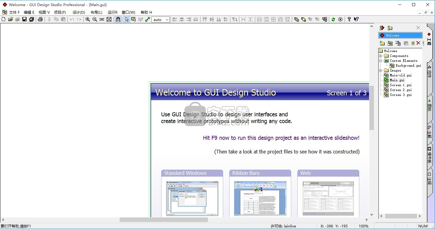
Task: Click the green refresh arrows icon
Action: click(333, 19)
